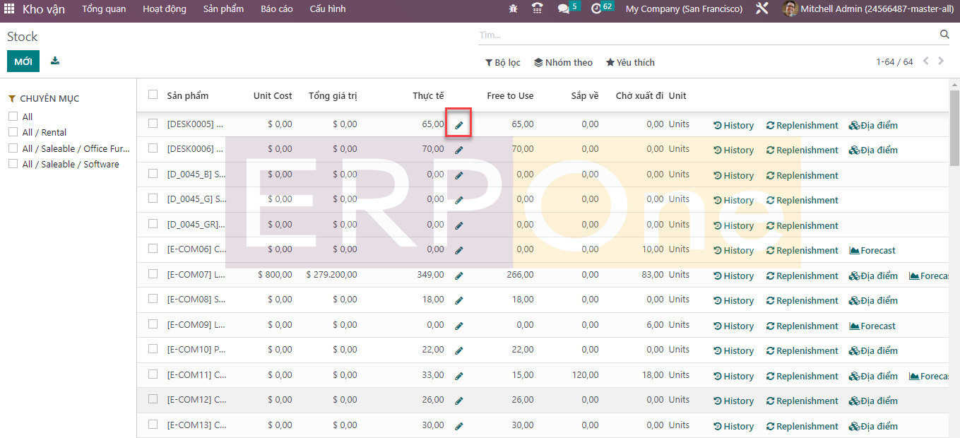Image resolution: width=960 pixels, height=438 pixels.
Task: Expand the Bộ lọc filter dropdown
Action: [503, 62]
